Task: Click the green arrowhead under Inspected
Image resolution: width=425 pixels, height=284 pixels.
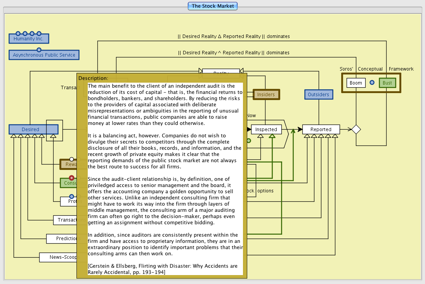Action: 272,135
